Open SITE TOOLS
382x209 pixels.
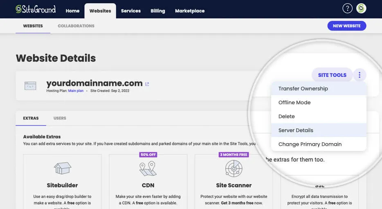pyautogui.click(x=332, y=75)
